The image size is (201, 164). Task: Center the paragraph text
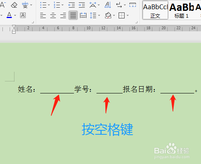(53, 15)
